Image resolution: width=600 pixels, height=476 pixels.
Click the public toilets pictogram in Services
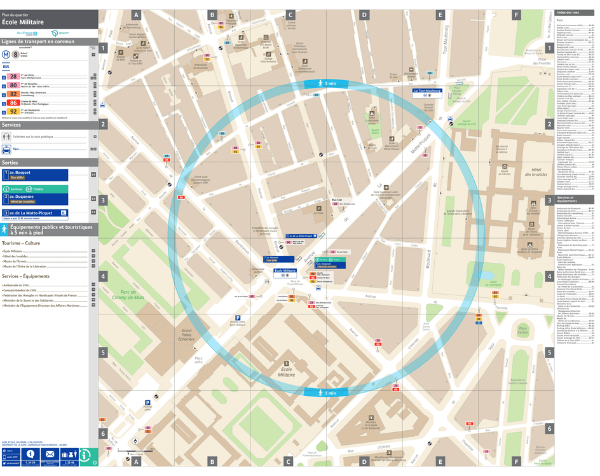click(6, 137)
